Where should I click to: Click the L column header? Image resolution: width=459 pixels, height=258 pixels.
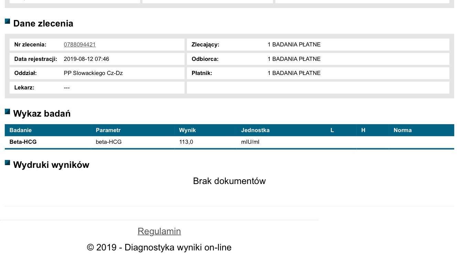tap(332, 130)
